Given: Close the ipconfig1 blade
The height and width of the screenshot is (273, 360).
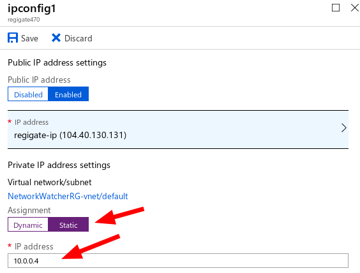Looking at the screenshot, I should [x=355, y=8].
